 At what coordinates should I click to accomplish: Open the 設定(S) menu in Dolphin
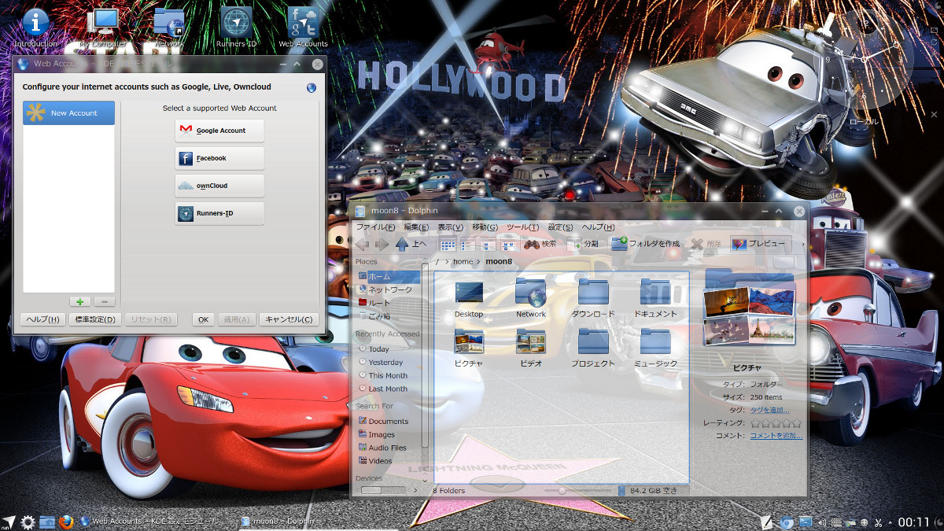coord(560,227)
